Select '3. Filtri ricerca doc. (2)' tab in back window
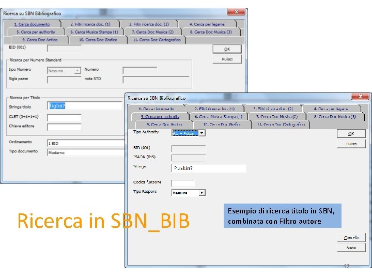This screenshot has height=279, width=372. [x=149, y=24]
